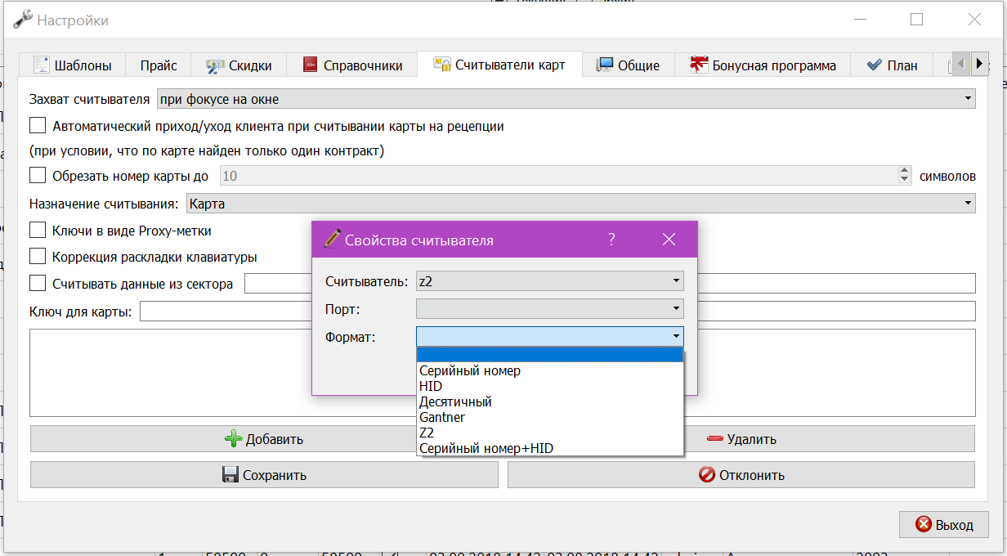The image size is (1007, 556).
Task: Open Справочники tab book icon
Action: click(x=310, y=65)
